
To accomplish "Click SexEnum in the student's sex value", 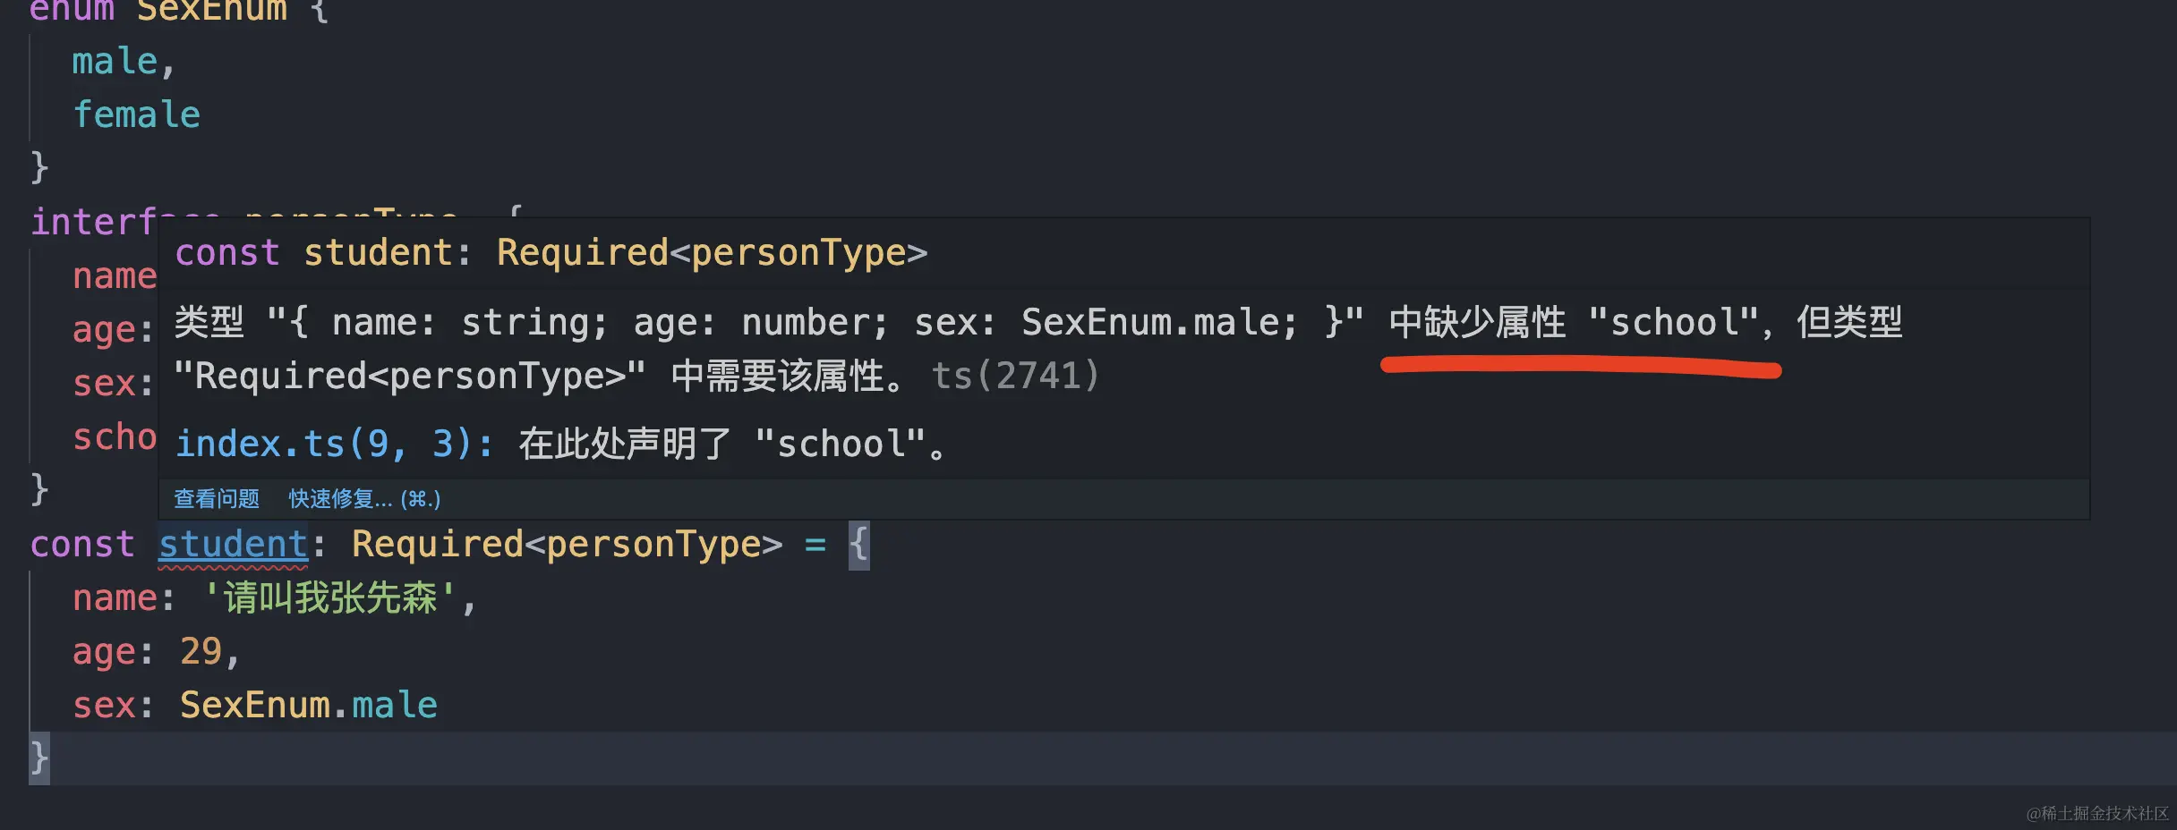I will (x=255, y=706).
